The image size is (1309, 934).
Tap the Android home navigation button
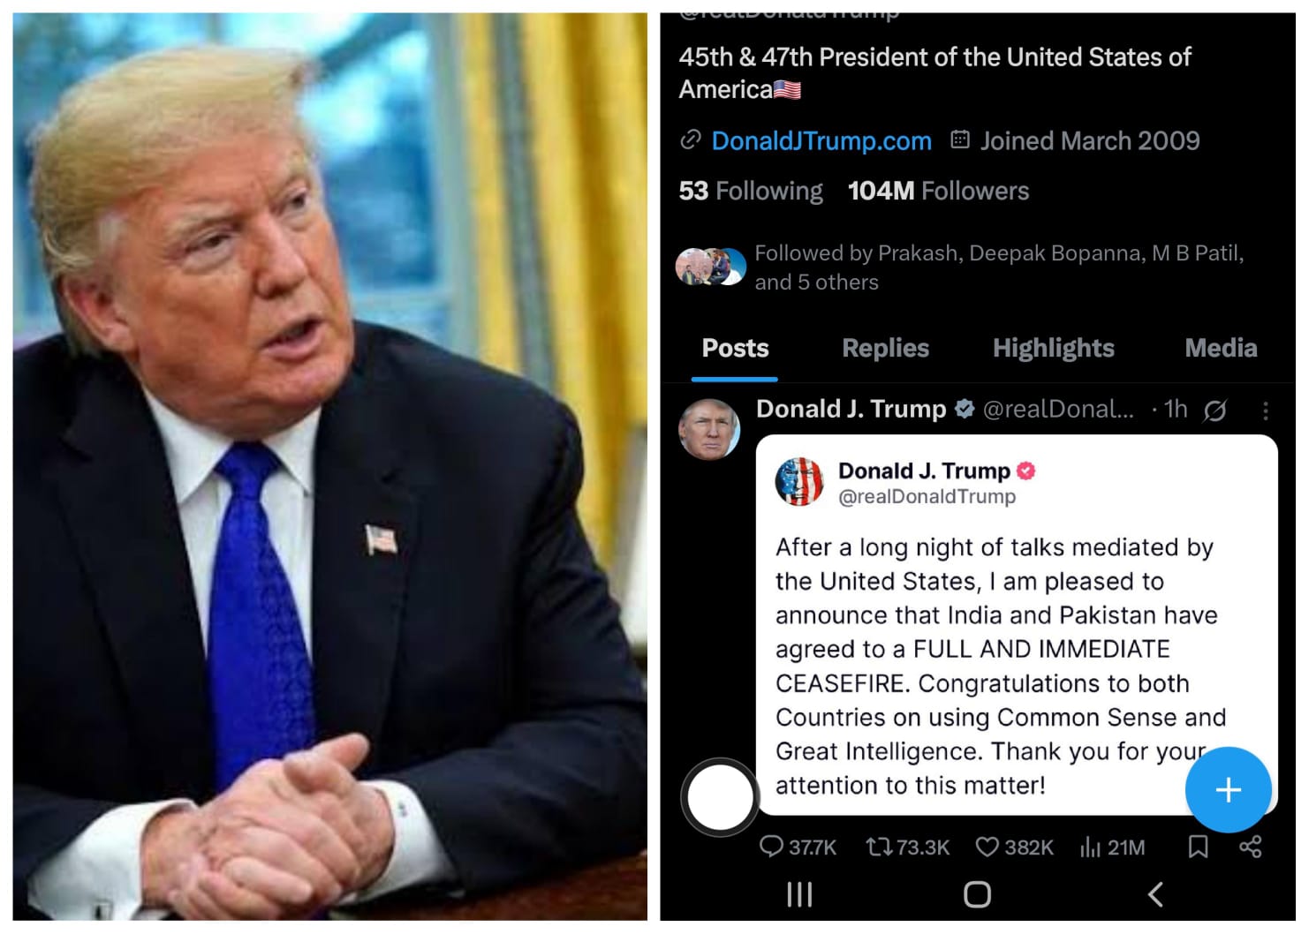[977, 894]
